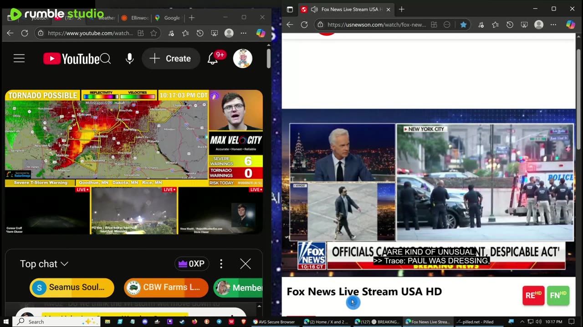The height and width of the screenshot is (327, 583).
Task: Click the Windows taskbar Search box
Action: click(x=57, y=322)
